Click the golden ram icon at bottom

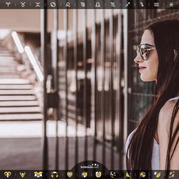coord(8,174)
